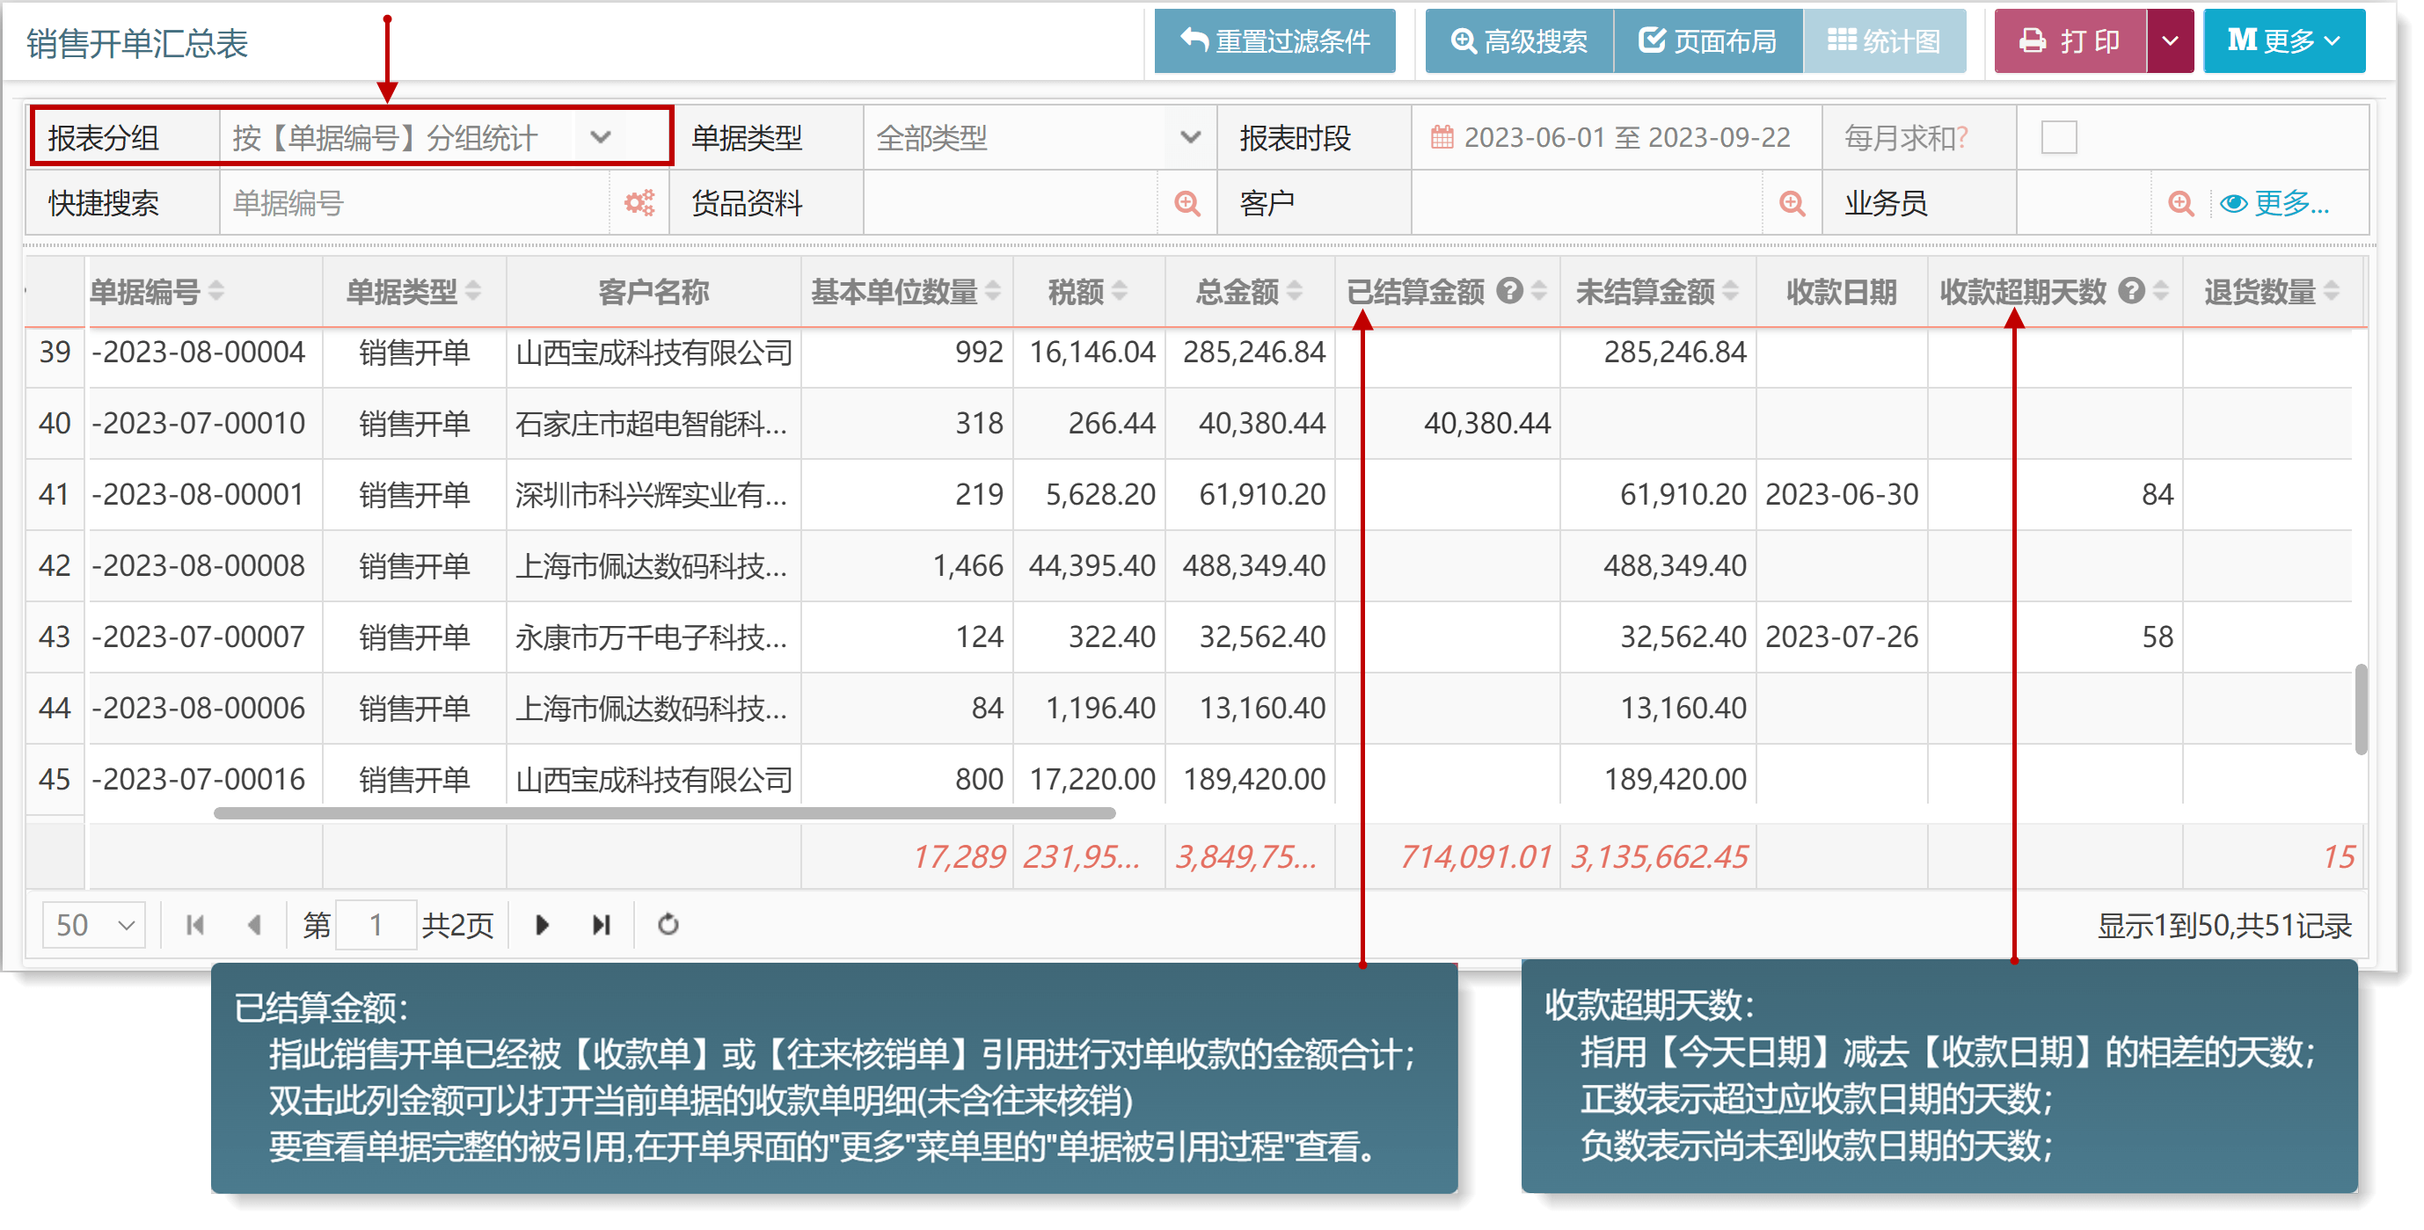Toggle the 每月求和 checkbox
The width and height of the screenshot is (2424, 1230).
2059,138
